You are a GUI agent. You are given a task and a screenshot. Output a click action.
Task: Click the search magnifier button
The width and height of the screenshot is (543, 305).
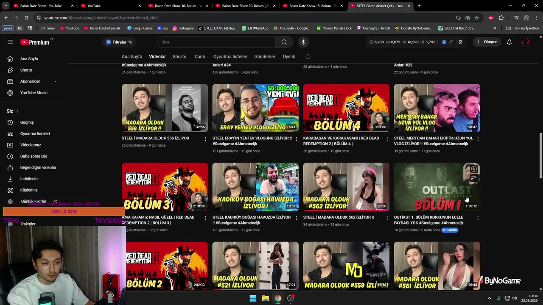(284, 42)
